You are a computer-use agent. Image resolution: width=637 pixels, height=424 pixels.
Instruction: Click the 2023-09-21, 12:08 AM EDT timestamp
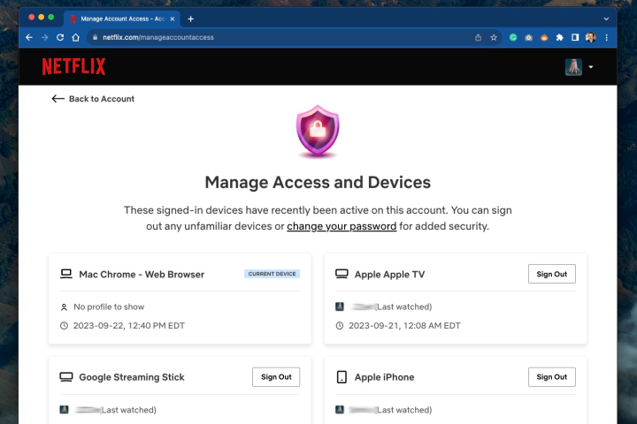coord(404,325)
